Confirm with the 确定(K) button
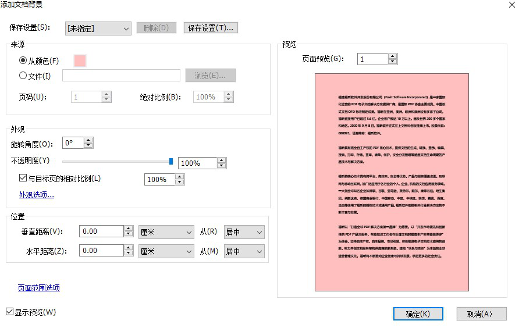 coord(418,313)
